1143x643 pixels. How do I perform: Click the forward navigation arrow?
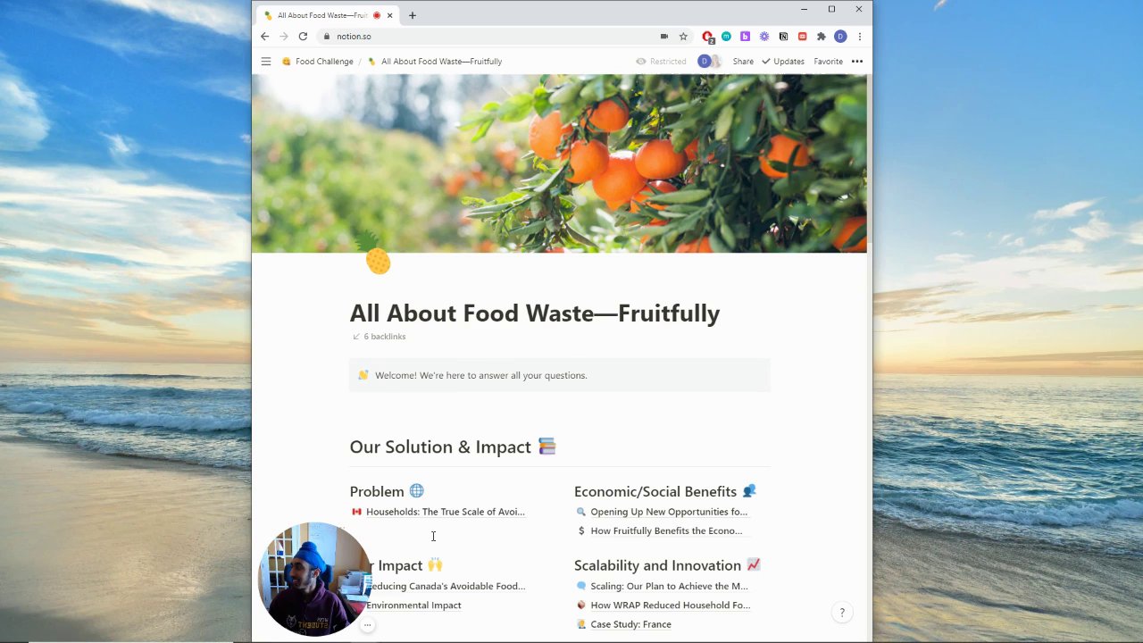tap(284, 37)
